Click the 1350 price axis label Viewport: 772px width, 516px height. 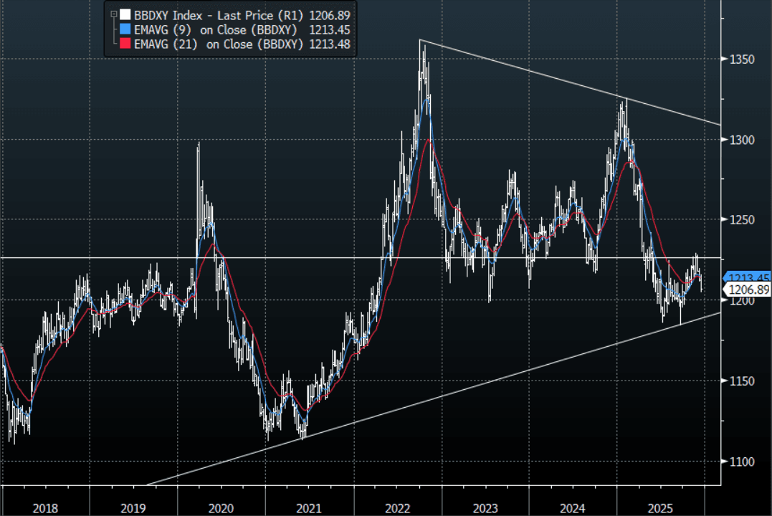pyautogui.click(x=742, y=59)
